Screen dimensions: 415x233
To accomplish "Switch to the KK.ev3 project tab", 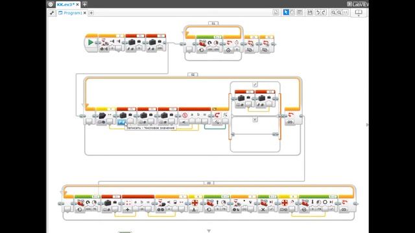I will tap(65, 5).
